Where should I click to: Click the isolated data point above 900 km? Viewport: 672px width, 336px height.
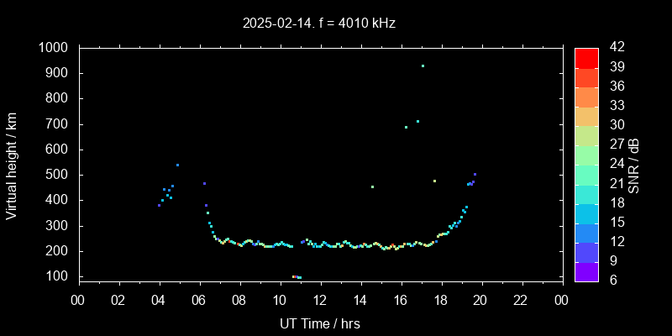(423, 66)
